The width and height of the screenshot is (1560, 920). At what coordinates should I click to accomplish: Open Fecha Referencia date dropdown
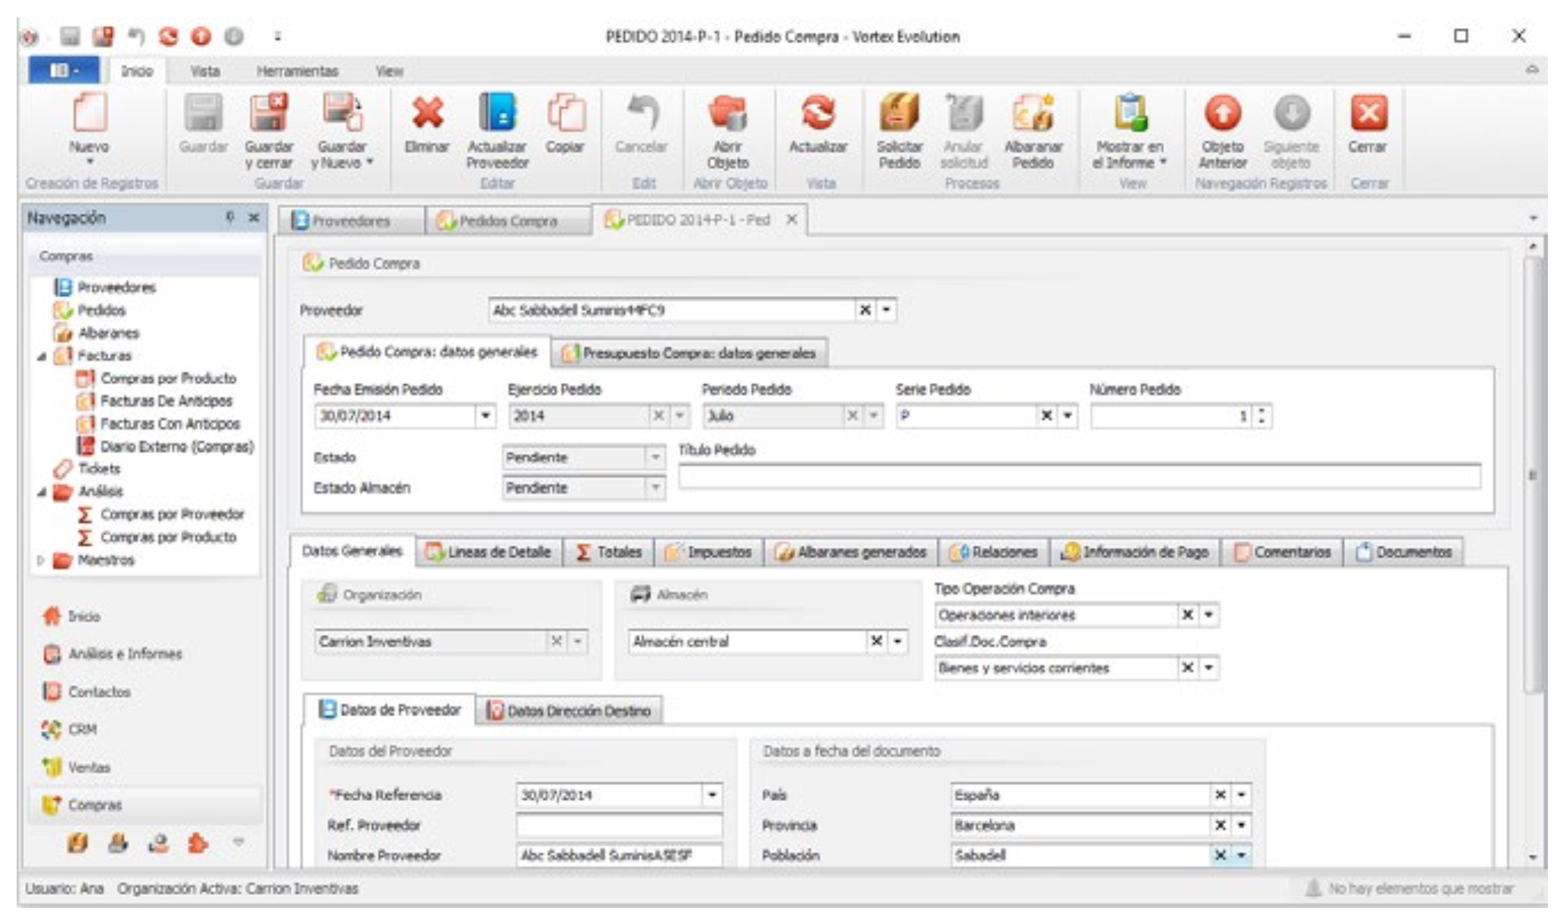(x=712, y=795)
